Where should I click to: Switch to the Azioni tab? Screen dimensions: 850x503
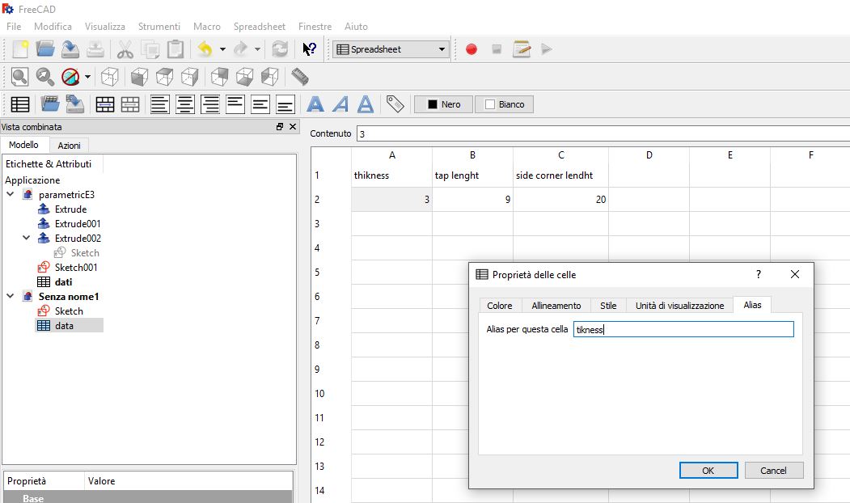(x=69, y=146)
